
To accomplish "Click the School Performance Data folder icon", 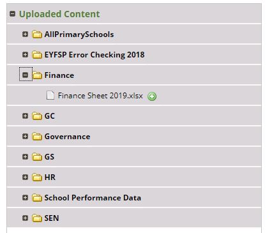I will point(37,198).
